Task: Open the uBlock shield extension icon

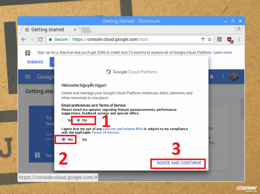Action: coord(230,40)
